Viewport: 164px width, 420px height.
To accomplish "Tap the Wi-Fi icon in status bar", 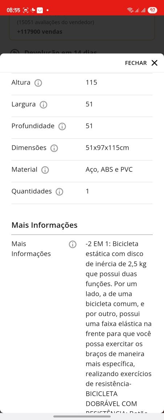I will coord(130,10).
